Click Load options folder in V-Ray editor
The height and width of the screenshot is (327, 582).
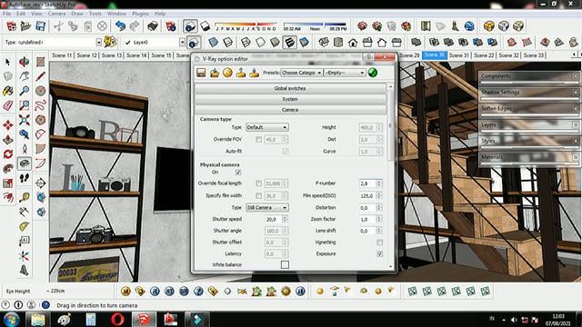[x=215, y=73]
